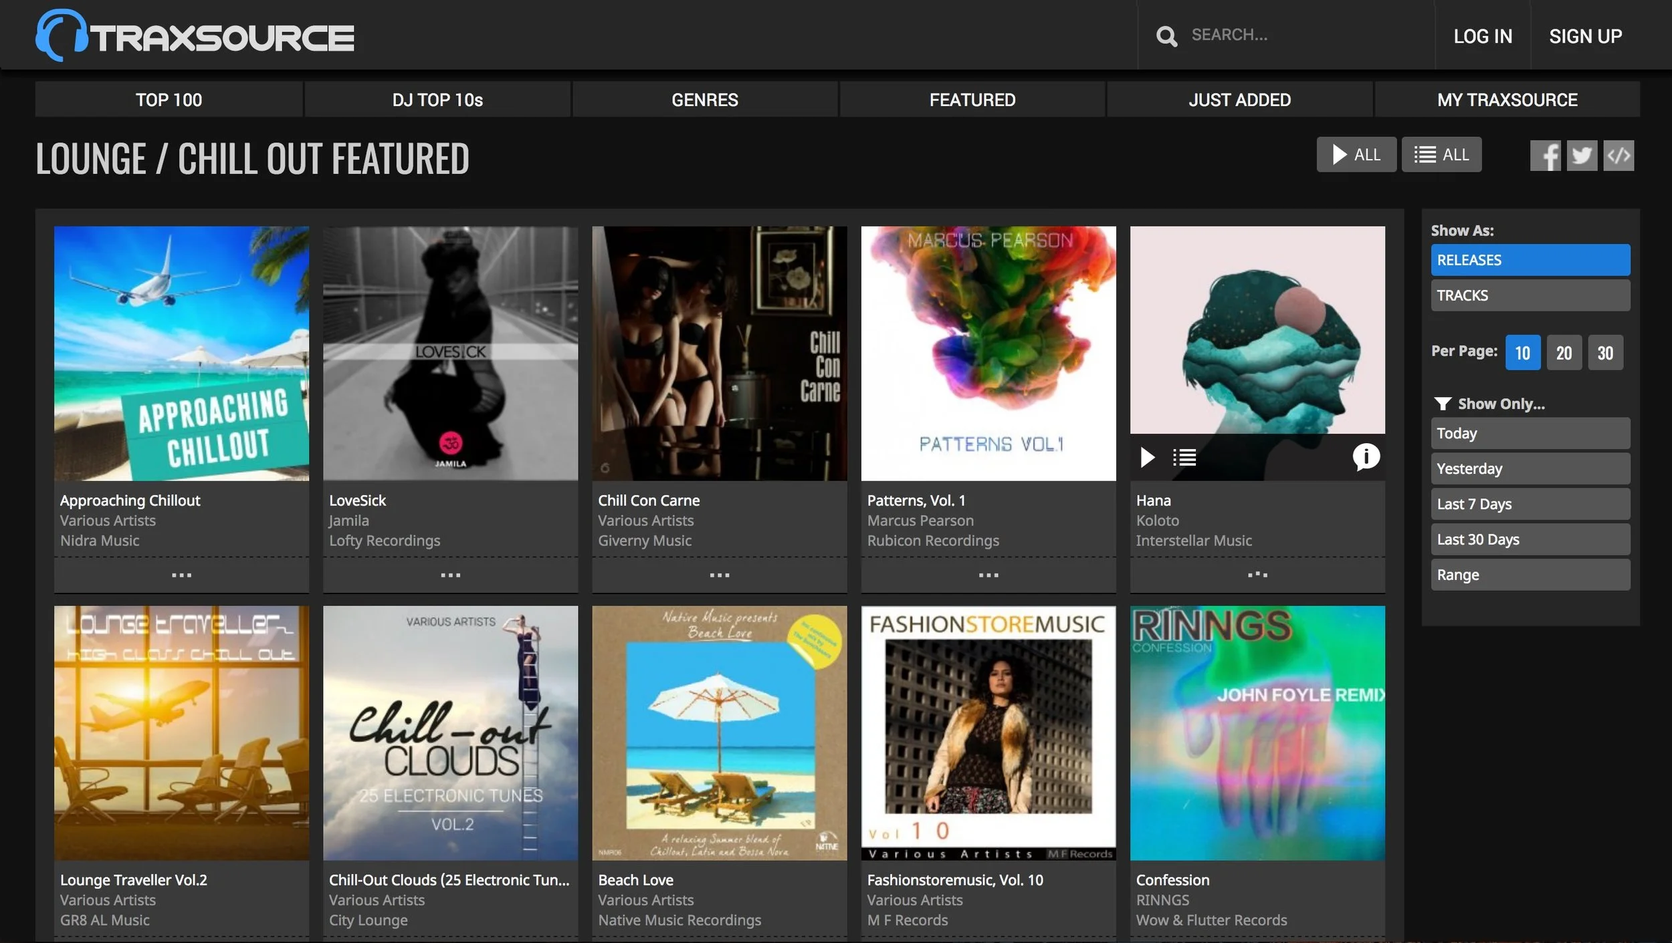Open artist Koloto link
This screenshot has height=943, width=1672.
(x=1157, y=521)
